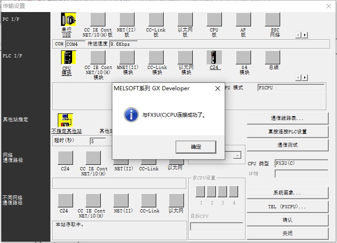337x243 pixels.
Task: Select CC-Link icon in different network route
Action: pyautogui.click(x=149, y=200)
